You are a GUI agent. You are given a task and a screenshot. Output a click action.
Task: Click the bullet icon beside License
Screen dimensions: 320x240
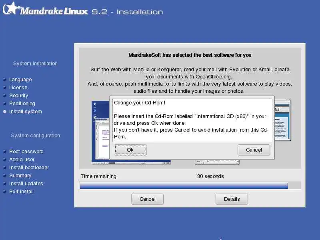pos(5,88)
